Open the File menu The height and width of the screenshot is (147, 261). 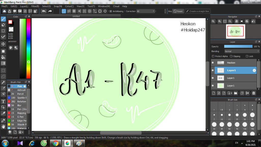(4, 6)
